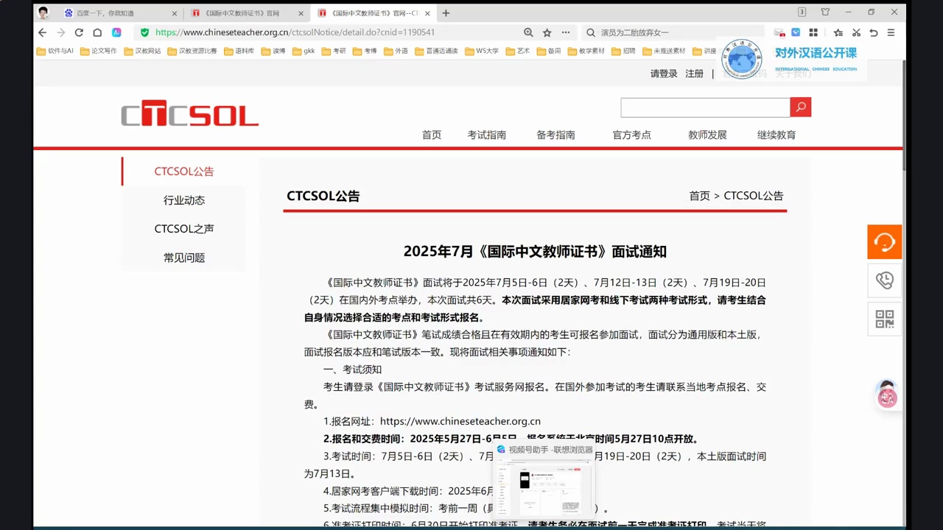Select the 备考指南 navigation item
This screenshot has height=530, width=943.
(x=555, y=135)
